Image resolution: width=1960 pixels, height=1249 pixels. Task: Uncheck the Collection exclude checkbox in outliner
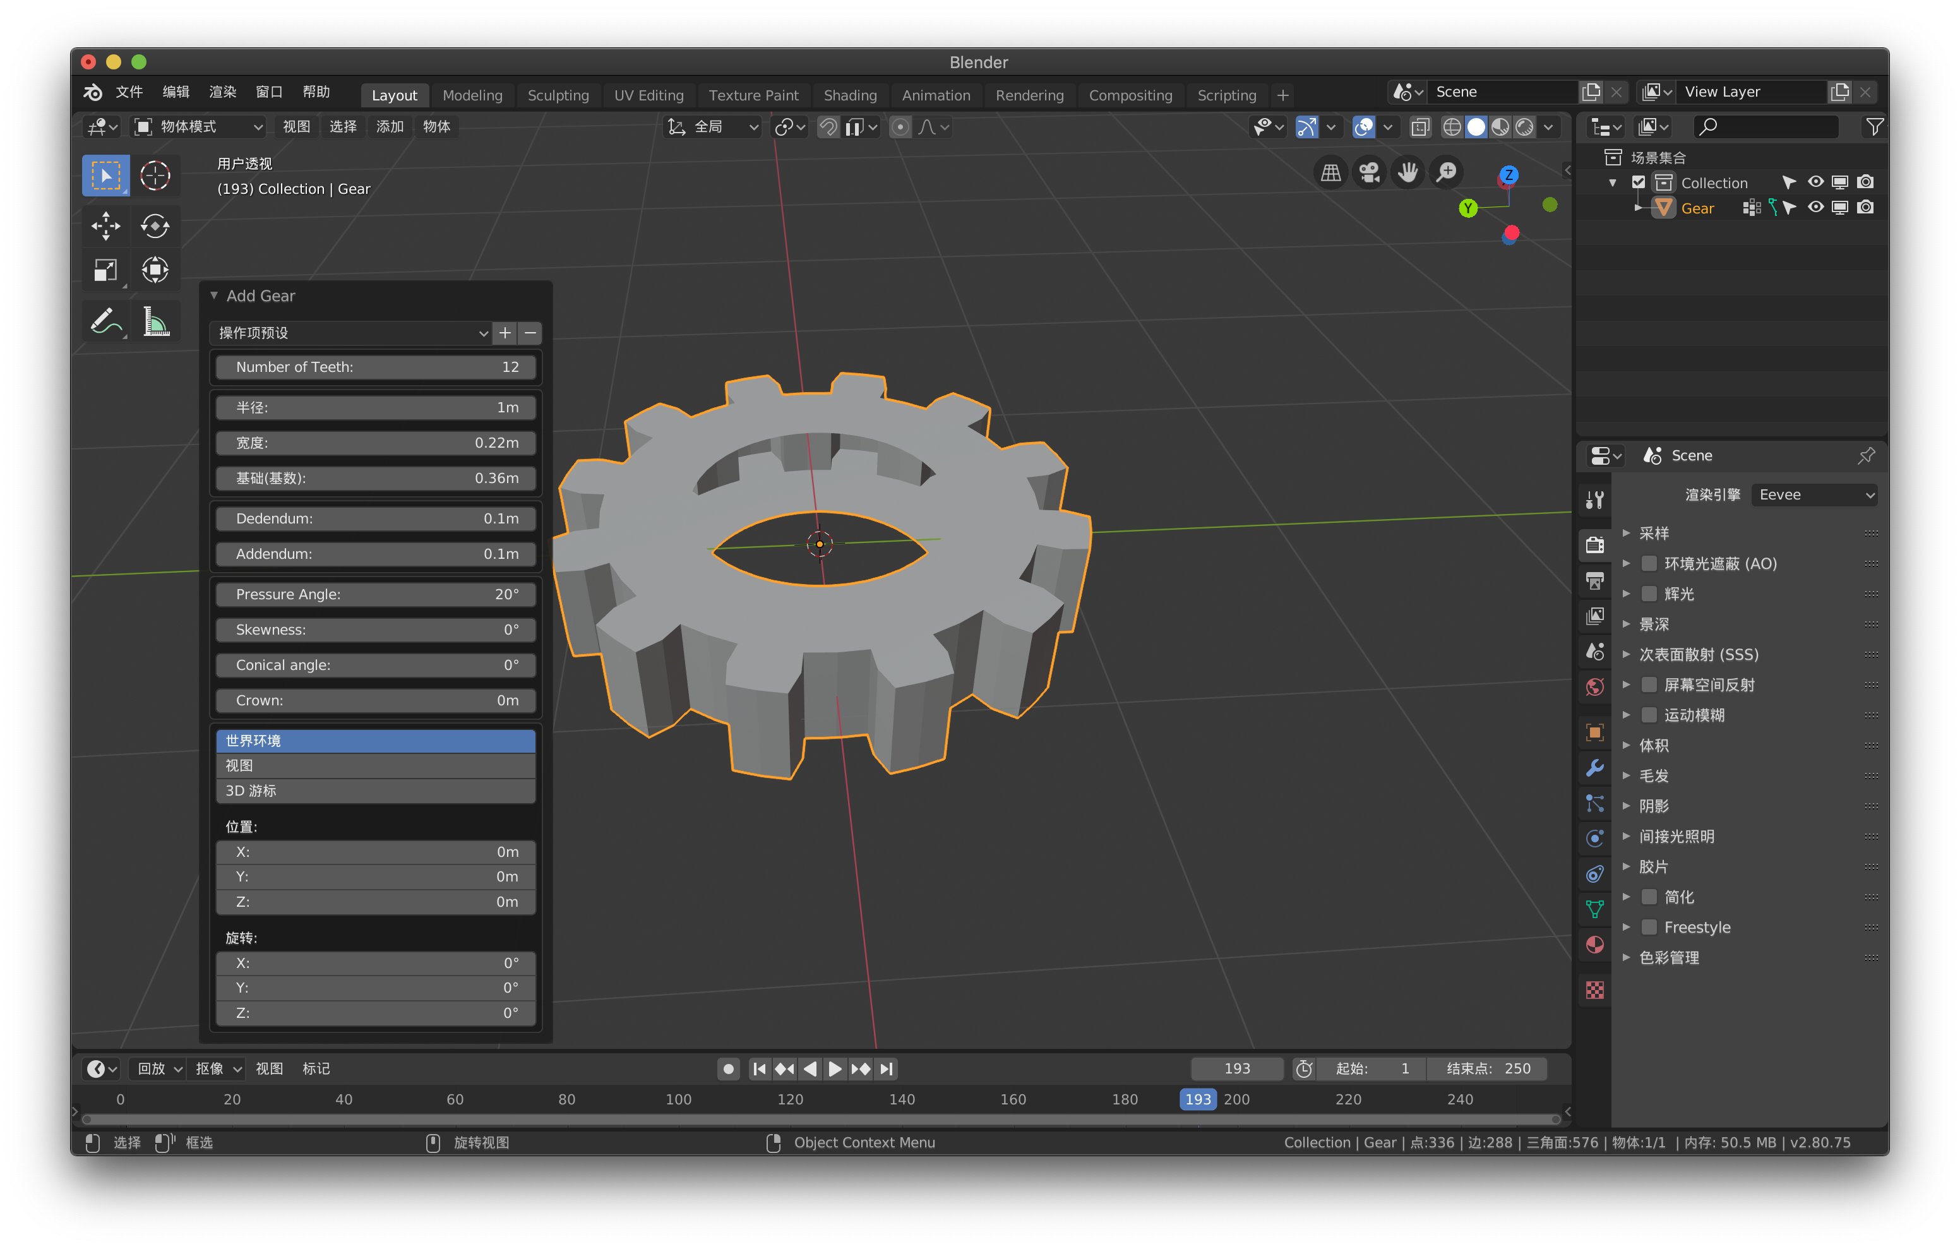click(x=1639, y=182)
